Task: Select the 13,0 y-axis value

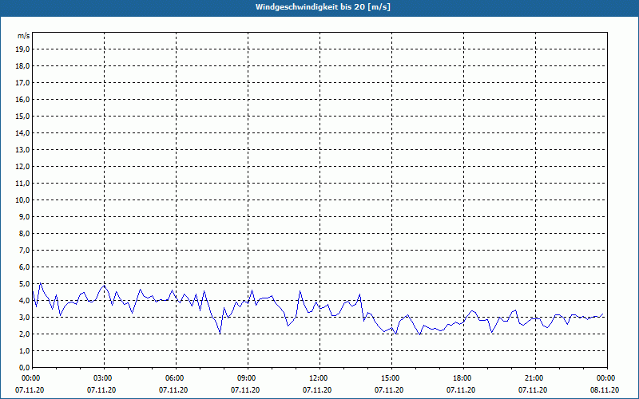Action: click(22, 149)
